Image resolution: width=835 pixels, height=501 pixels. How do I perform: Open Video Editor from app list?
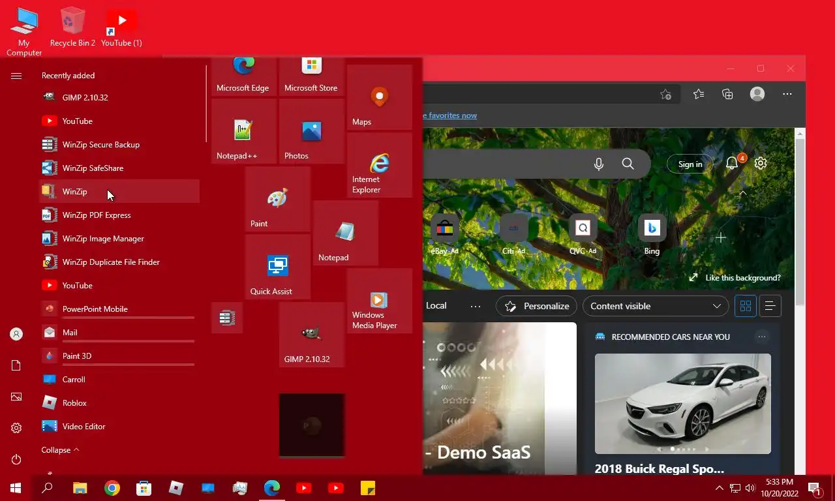[119, 426]
